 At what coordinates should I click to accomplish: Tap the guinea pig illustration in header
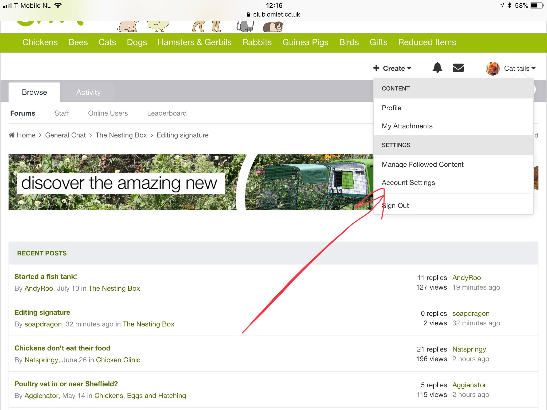(273, 27)
